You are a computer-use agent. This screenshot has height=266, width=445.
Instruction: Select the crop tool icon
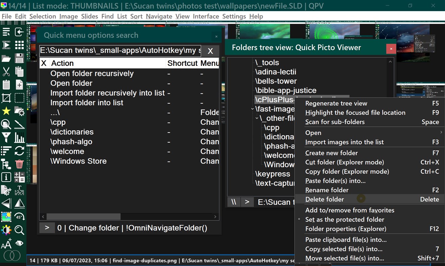tap(6, 98)
